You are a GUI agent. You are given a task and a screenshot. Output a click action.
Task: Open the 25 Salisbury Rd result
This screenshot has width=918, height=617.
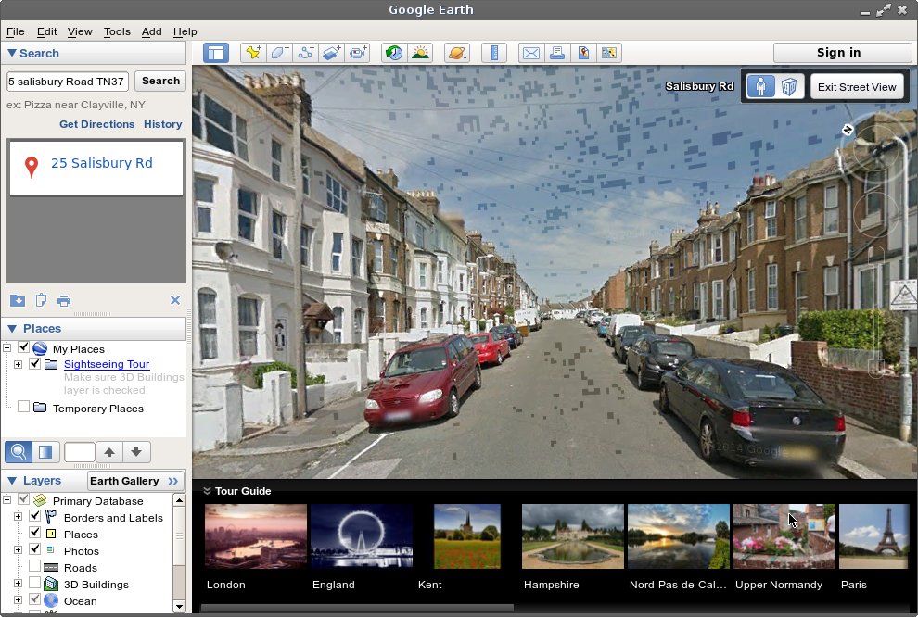[x=101, y=163]
